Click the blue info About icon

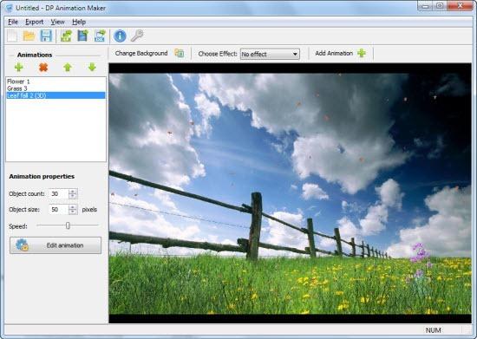click(120, 36)
